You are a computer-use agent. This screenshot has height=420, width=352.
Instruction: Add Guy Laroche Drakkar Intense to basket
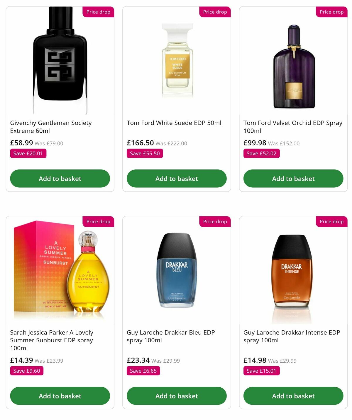(293, 396)
